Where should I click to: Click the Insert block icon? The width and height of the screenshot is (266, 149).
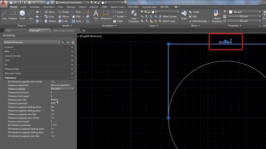184,15
